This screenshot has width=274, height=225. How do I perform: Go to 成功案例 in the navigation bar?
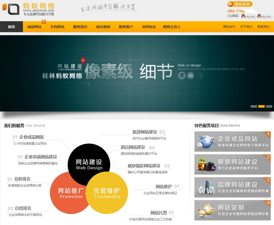pos(103,27)
